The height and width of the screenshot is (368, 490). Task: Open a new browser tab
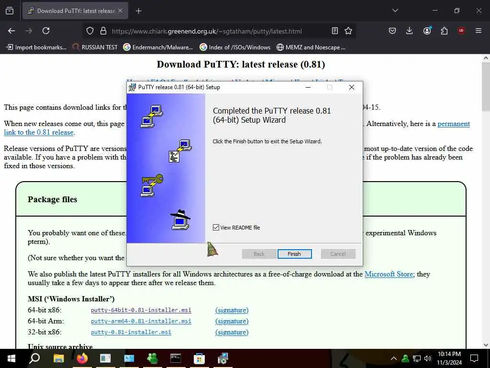click(x=138, y=11)
